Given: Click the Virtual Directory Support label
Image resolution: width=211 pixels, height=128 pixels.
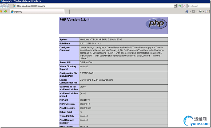Looking at the screenshot, I should coord(68,68).
